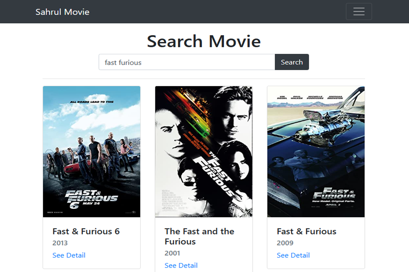Image resolution: width=409 pixels, height=272 pixels.
Task: Click the APRIL 3 text on third poster
Action: pos(334,205)
